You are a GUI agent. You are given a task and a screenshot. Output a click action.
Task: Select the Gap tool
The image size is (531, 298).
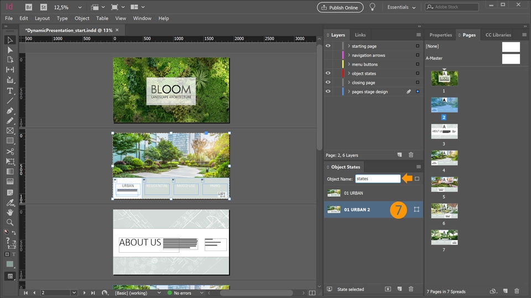click(x=10, y=70)
